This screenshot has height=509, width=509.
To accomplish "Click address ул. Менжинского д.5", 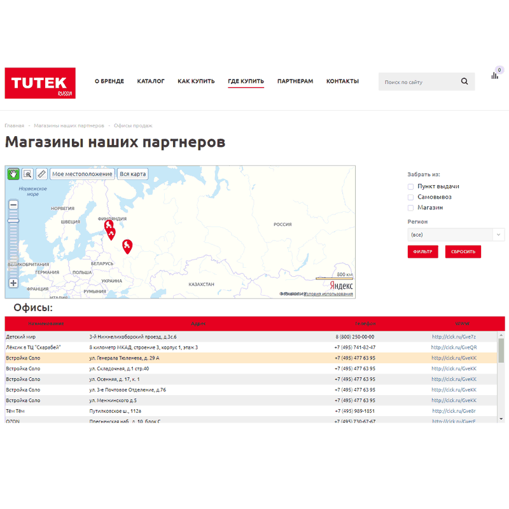I will (x=113, y=400).
